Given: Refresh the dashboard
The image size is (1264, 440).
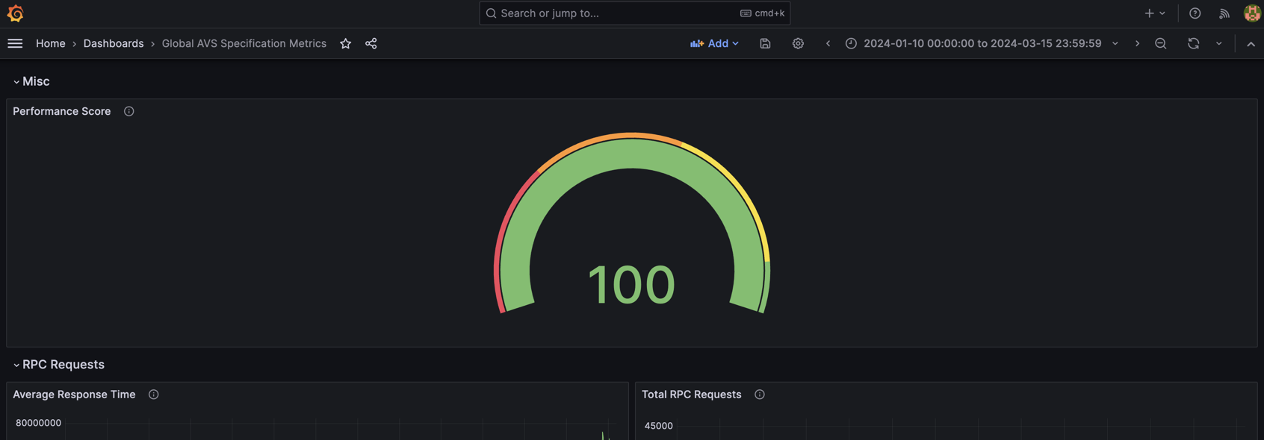Looking at the screenshot, I should (x=1193, y=43).
